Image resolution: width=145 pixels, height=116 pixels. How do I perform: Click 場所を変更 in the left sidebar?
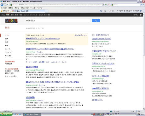[9, 64]
